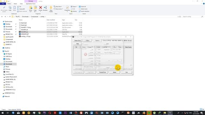Click the WinHIIP image list horizontal scrollbar

(x=102, y=65)
